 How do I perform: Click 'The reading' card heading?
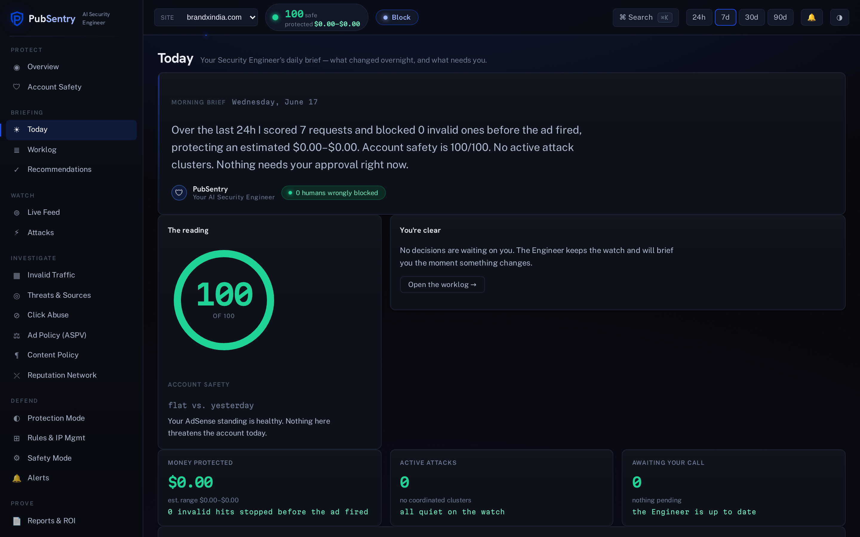click(x=188, y=231)
